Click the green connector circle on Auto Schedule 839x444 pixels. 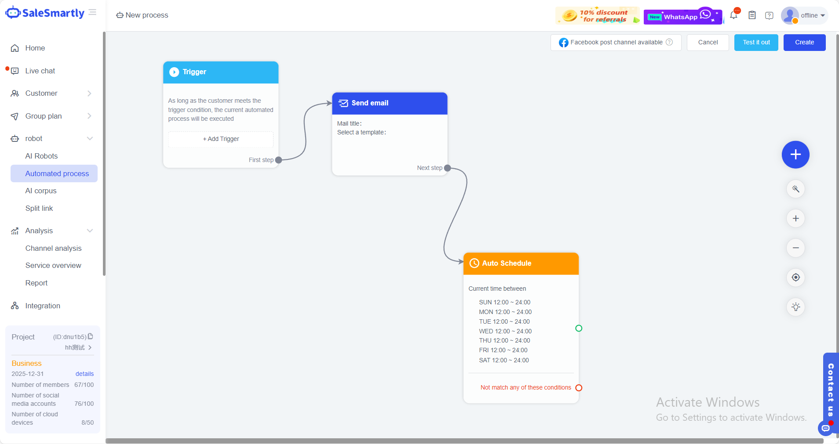[579, 328]
